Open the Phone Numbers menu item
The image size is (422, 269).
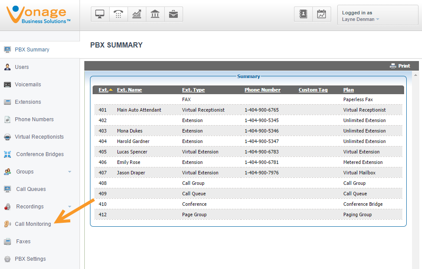tap(34, 119)
